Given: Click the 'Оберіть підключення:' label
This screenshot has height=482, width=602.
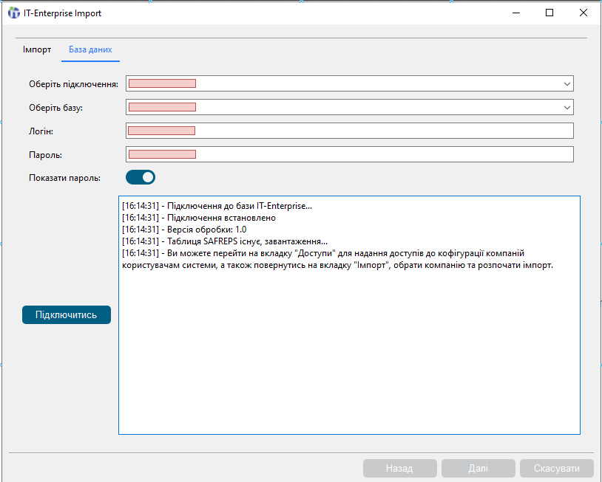Looking at the screenshot, I should [74, 84].
